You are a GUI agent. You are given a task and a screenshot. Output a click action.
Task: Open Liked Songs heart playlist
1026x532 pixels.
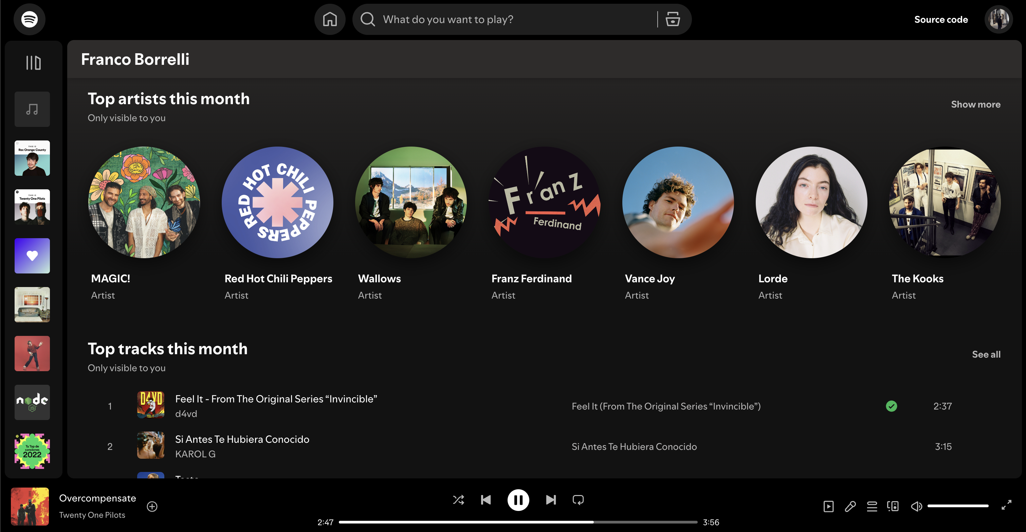point(32,256)
